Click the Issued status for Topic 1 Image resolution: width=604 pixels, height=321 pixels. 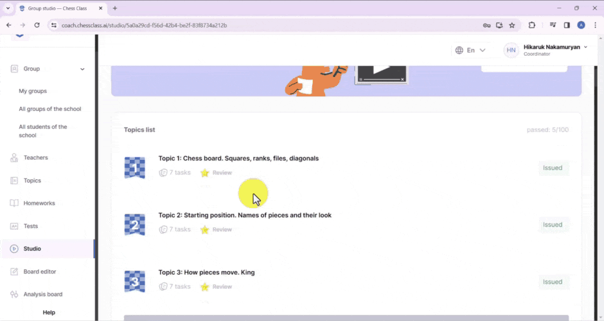[553, 168]
